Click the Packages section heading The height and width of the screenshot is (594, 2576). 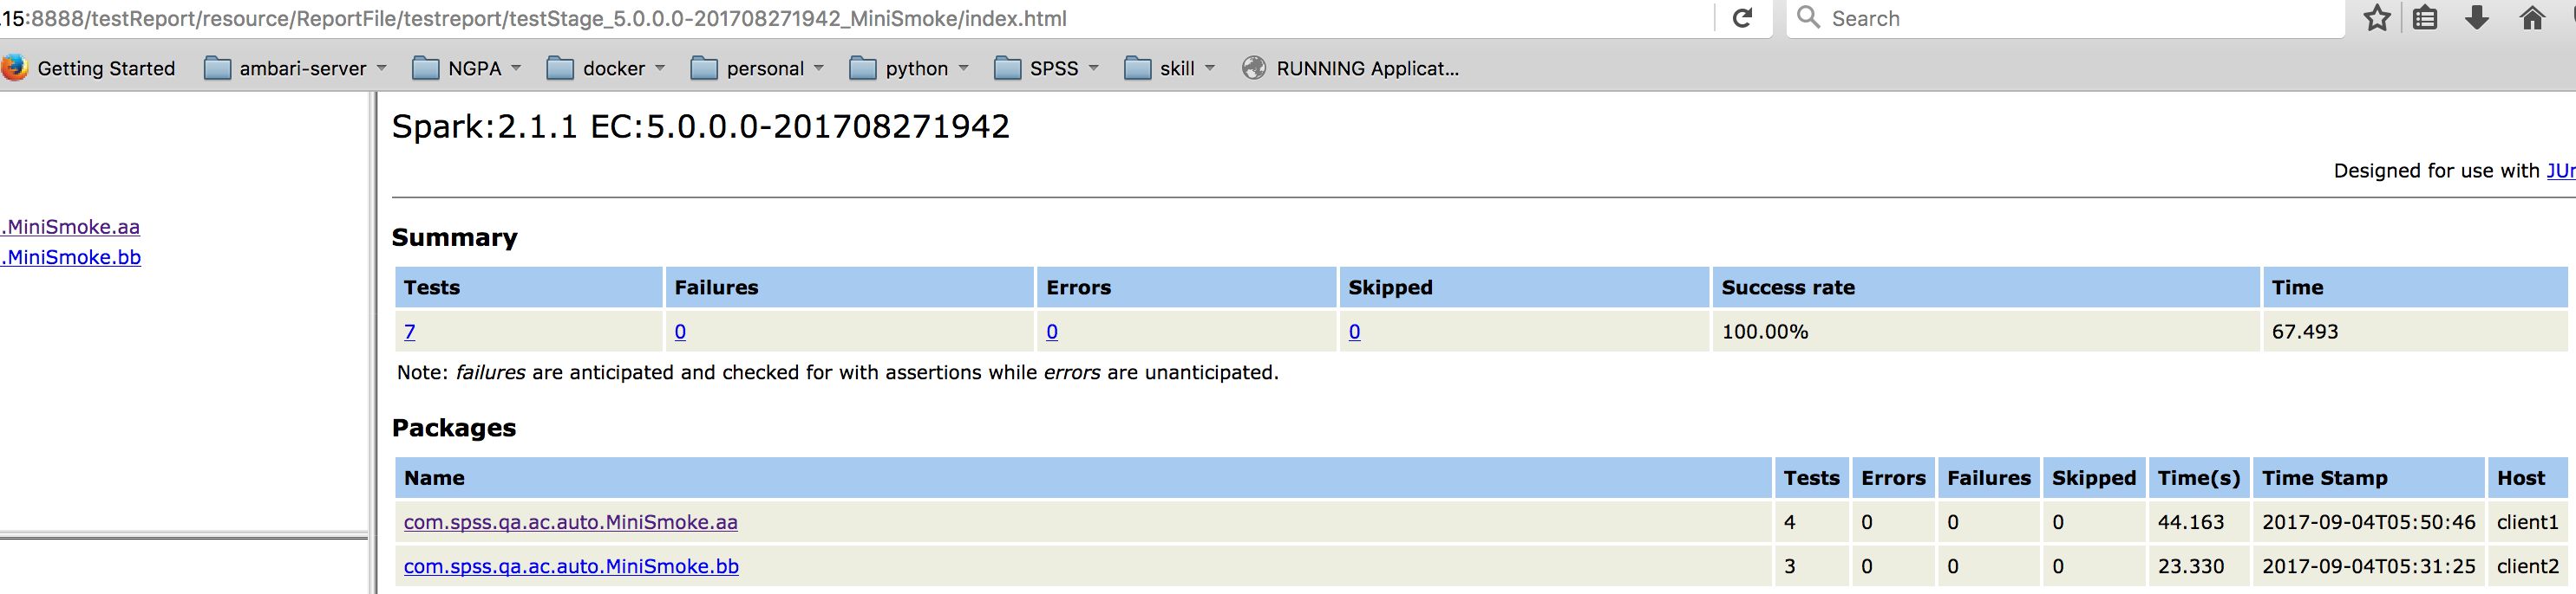point(454,427)
